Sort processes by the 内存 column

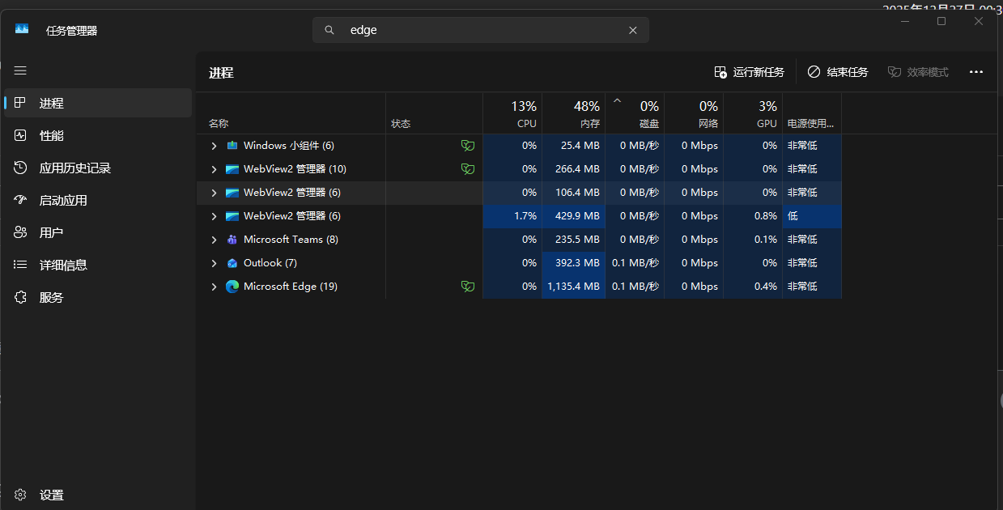pos(573,113)
